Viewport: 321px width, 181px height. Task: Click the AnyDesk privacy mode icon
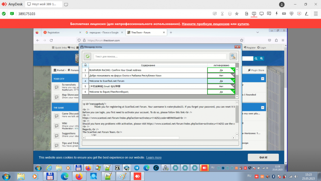tap(214, 14)
